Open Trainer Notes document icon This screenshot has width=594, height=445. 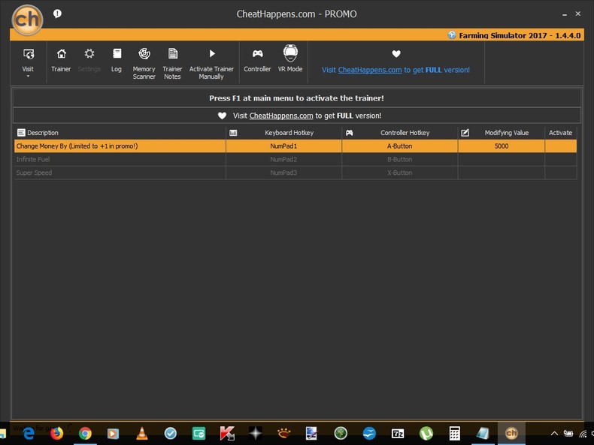[x=172, y=54]
